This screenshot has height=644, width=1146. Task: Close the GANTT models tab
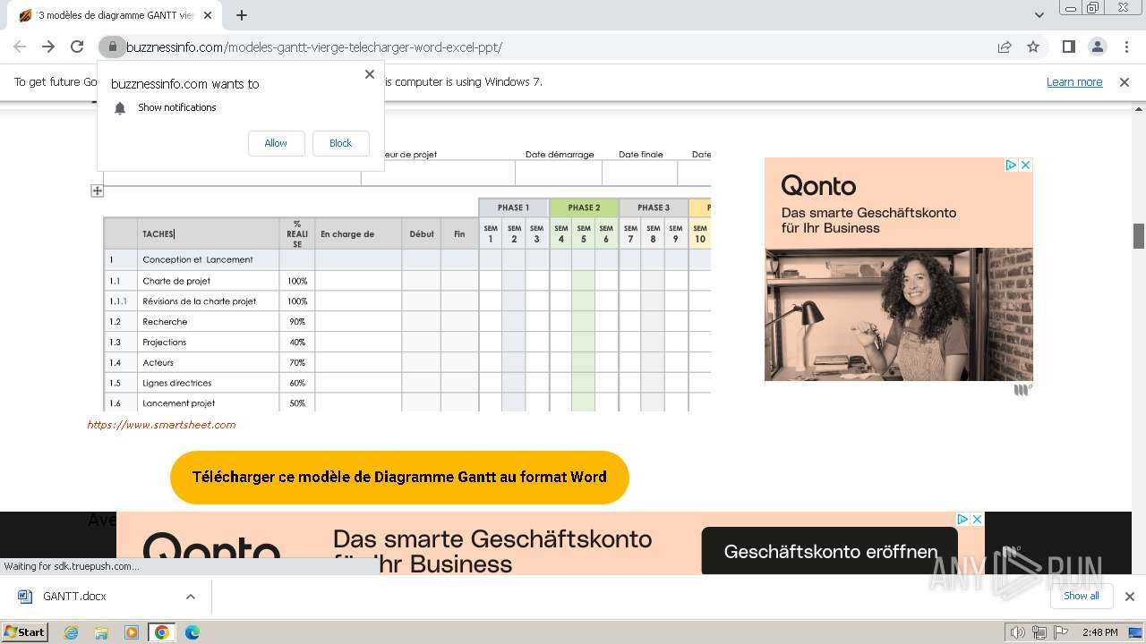208,15
